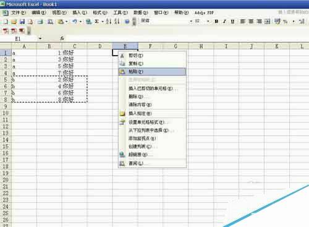Open the Name Box dropdown arrow
The height and width of the screenshot is (227, 309).
point(40,38)
